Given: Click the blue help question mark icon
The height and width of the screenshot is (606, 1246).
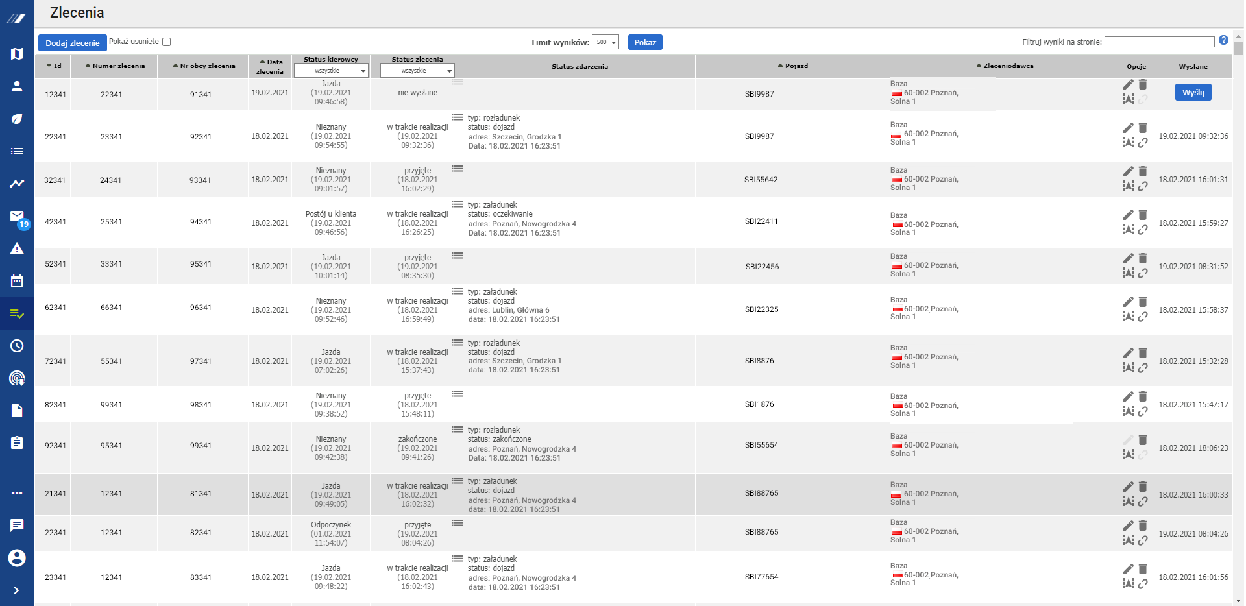Looking at the screenshot, I should (1223, 40).
